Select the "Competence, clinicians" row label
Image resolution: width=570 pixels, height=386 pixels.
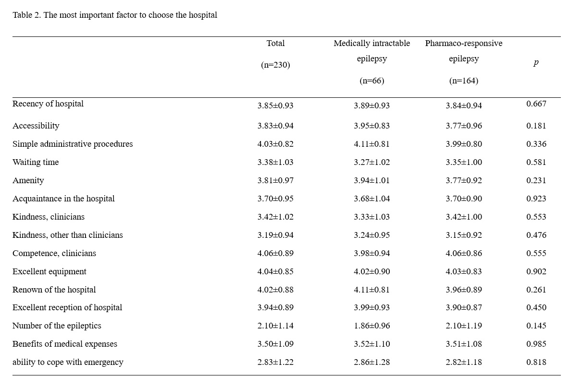point(54,253)
